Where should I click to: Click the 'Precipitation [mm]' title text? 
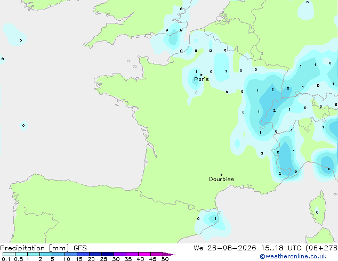click(x=35, y=248)
